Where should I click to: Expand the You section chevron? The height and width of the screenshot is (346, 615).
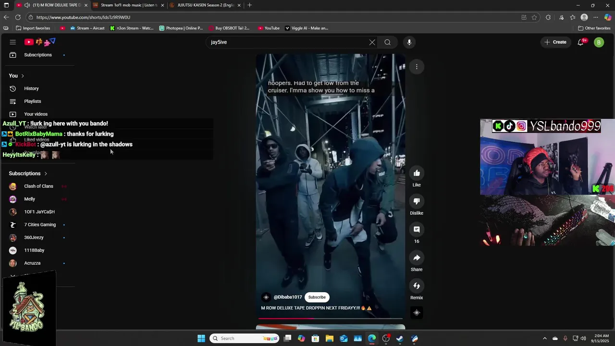coord(22,76)
